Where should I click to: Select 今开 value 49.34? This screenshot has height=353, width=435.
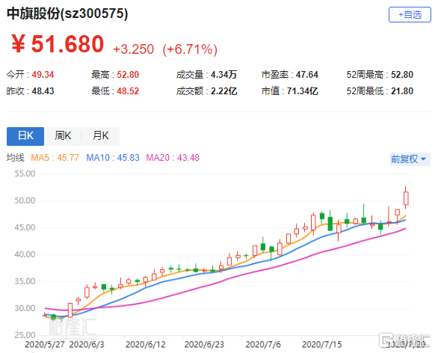point(43,75)
